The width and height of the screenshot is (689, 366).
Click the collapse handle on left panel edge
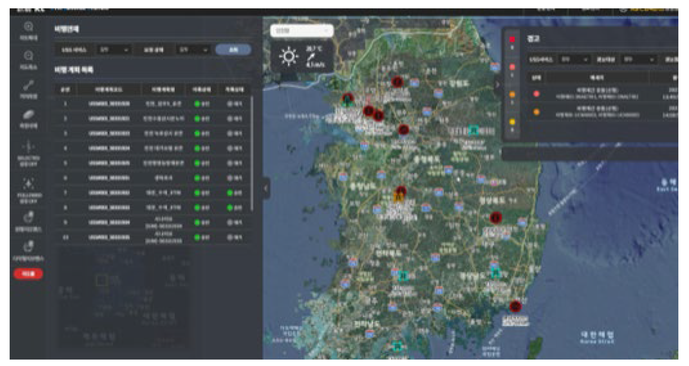tap(266, 189)
